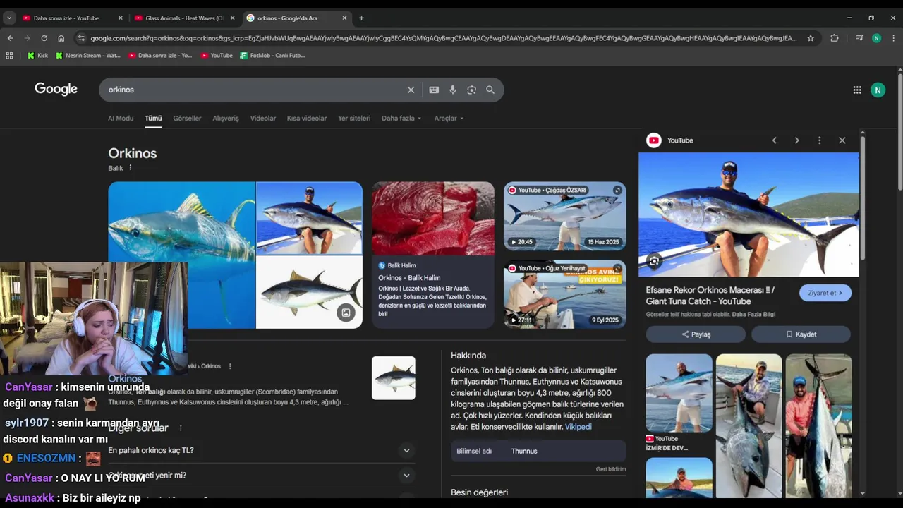Open the Chrome home button
The width and height of the screenshot is (903, 508).
pos(61,38)
